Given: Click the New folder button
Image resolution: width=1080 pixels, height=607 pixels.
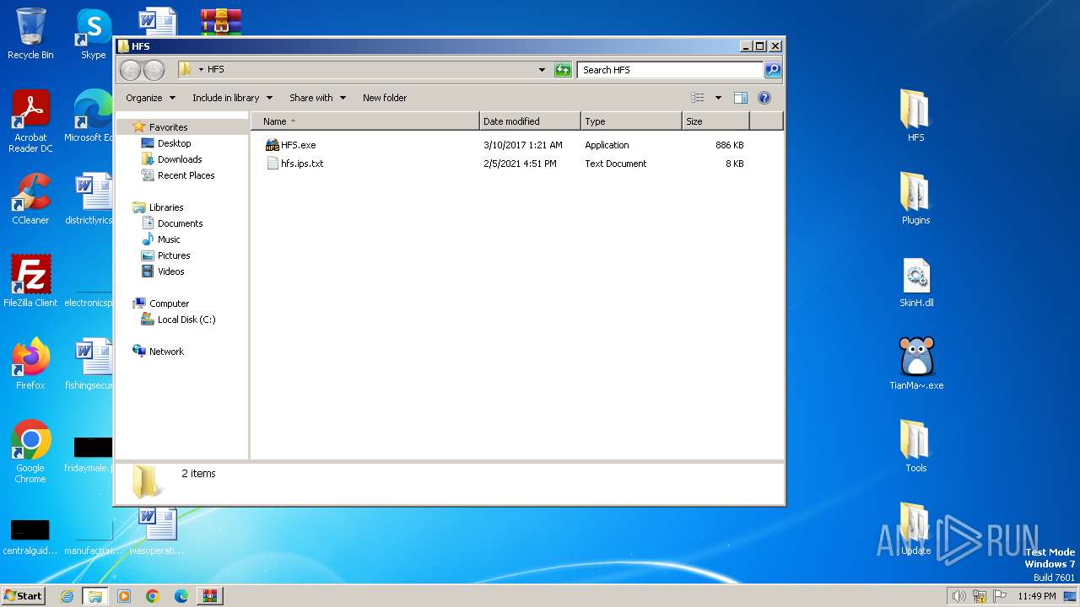Looking at the screenshot, I should coord(385,98).
